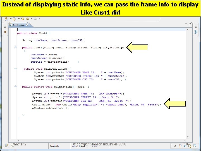The width and height of the screenshot is (201, 151).
Task: Click the fourth icon in bottom-right status tray
Action: (190, 146)
